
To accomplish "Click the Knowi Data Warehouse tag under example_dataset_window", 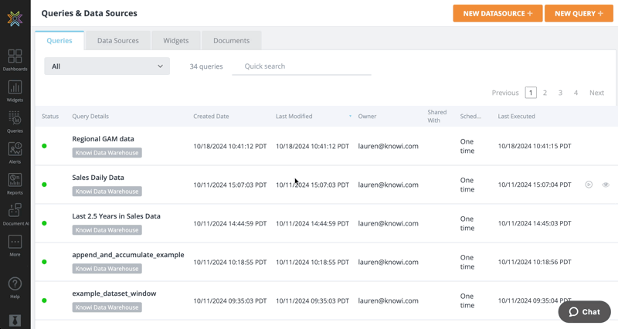I will (107, 307).
